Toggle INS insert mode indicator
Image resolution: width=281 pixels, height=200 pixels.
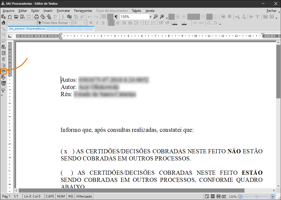click(71, 196)
